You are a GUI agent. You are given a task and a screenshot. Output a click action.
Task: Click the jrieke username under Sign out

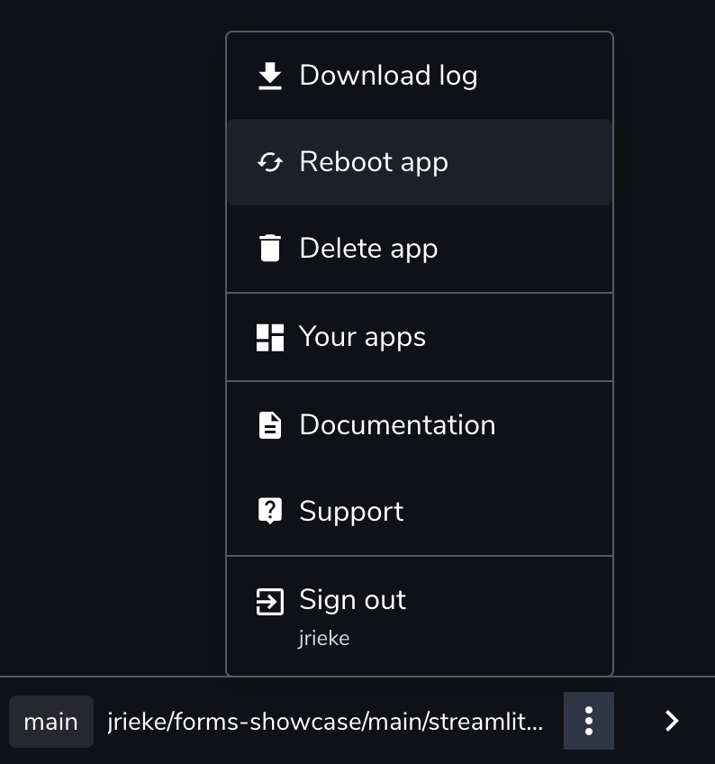click(324, 639)
